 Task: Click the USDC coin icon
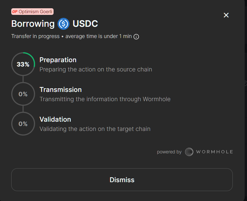(63, 24)
